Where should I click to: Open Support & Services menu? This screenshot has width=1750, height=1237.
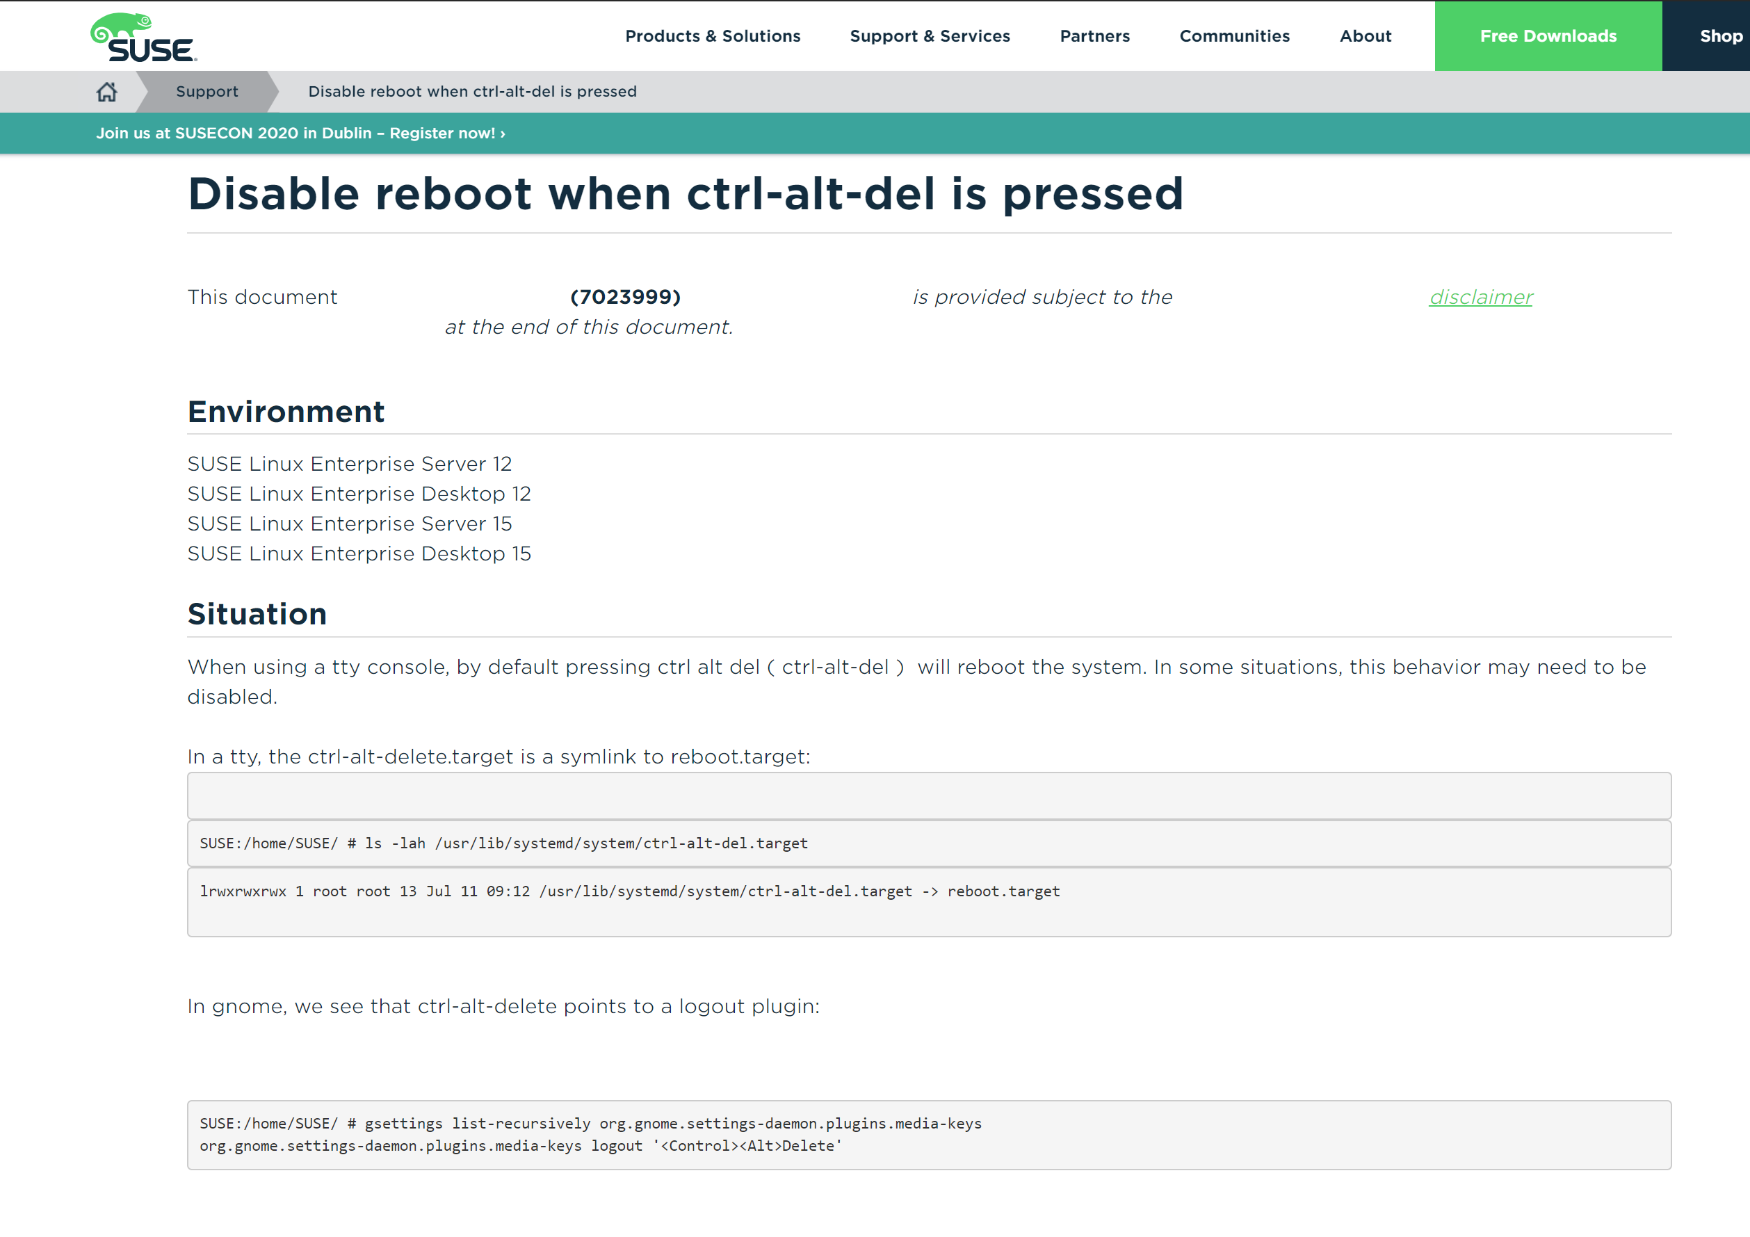pos(929,36)
